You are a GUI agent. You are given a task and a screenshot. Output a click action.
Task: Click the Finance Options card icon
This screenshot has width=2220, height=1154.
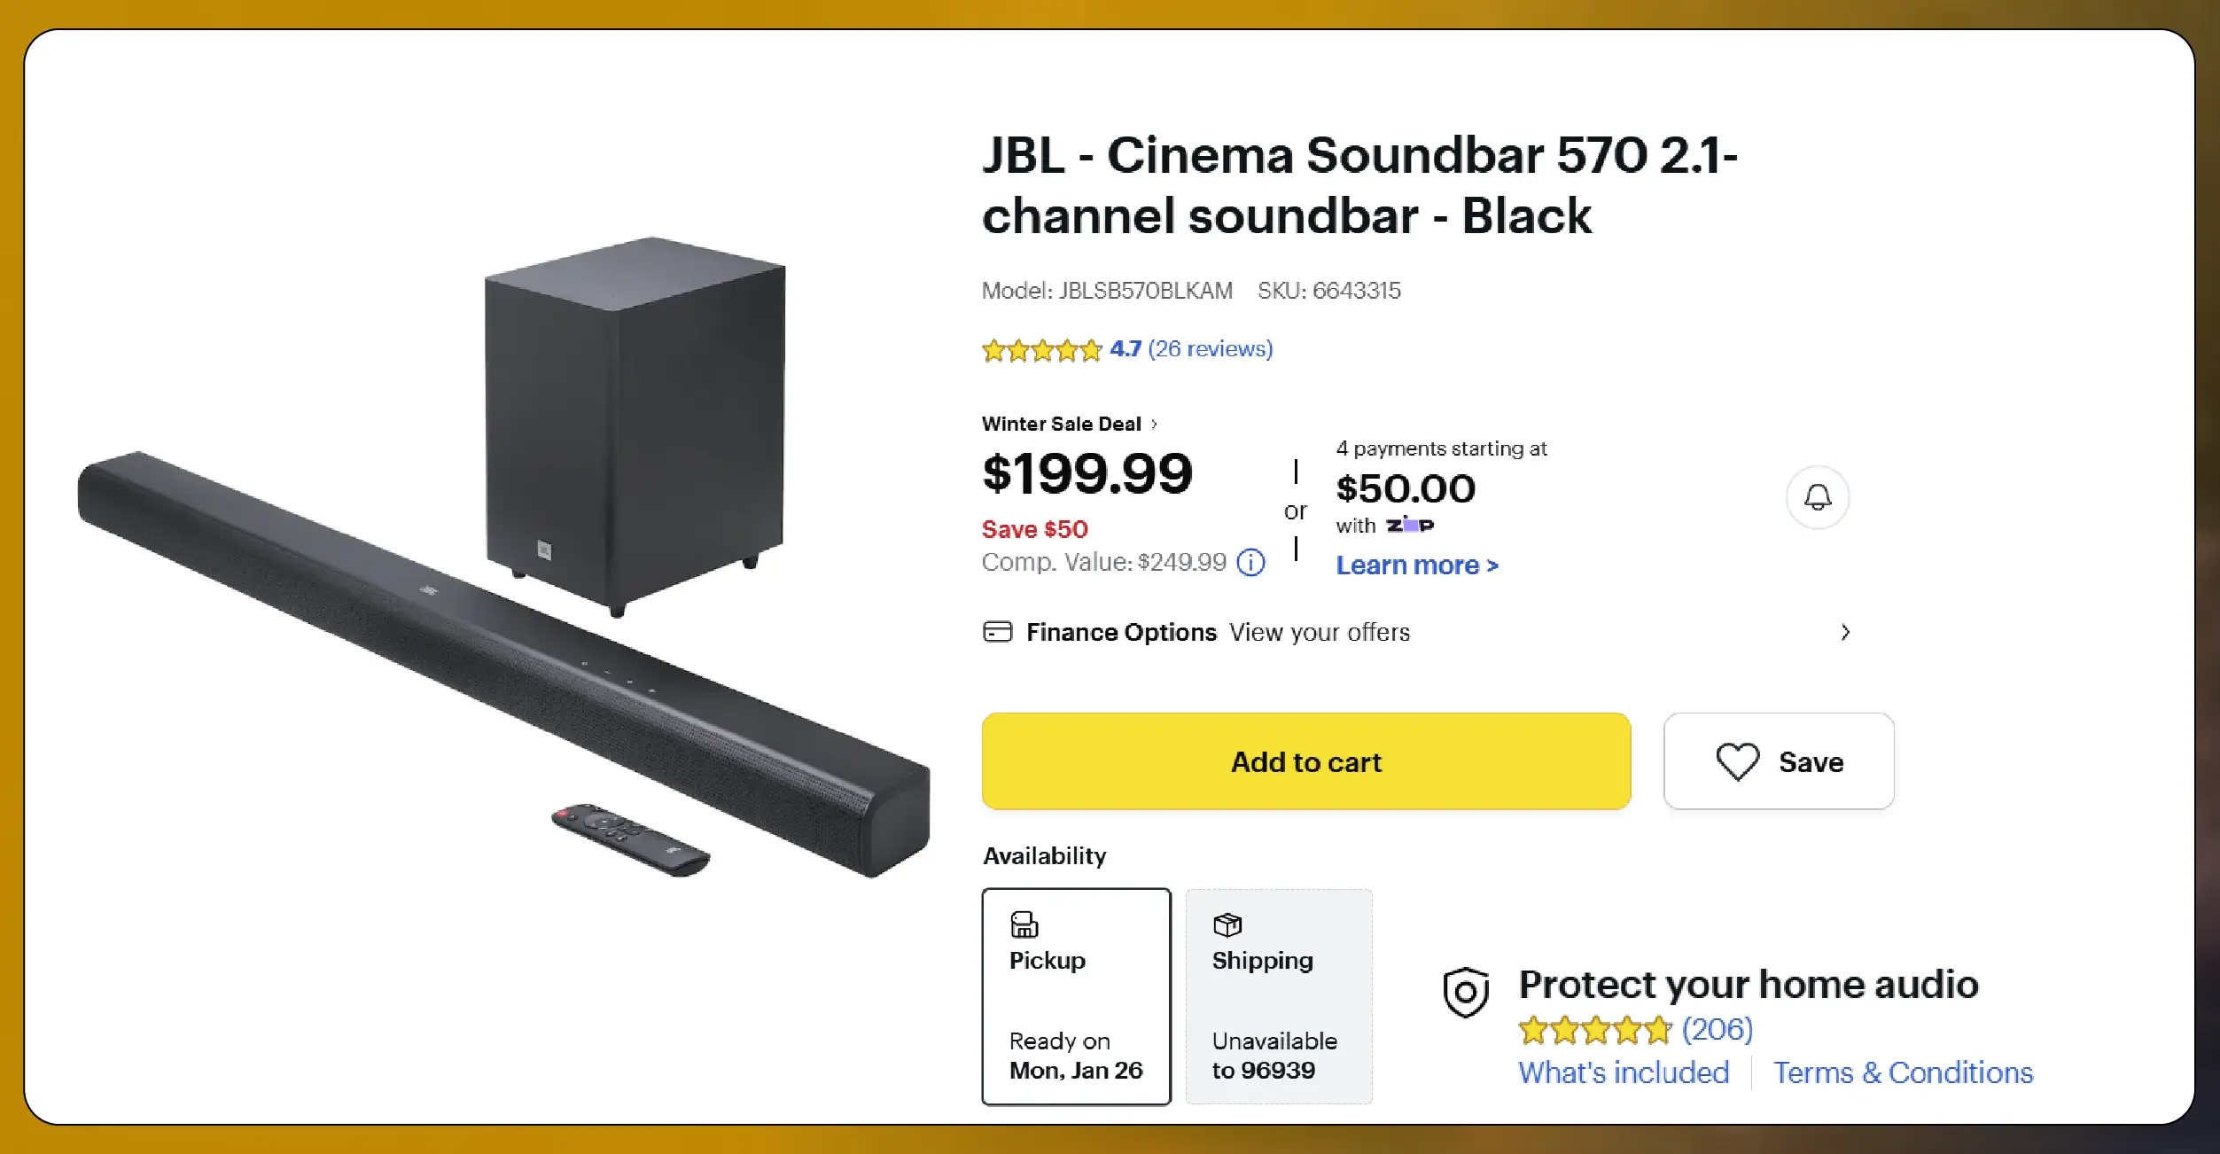pos(998,632)
